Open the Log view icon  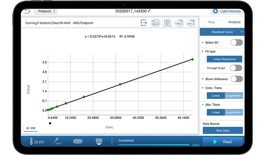[179, 23]
